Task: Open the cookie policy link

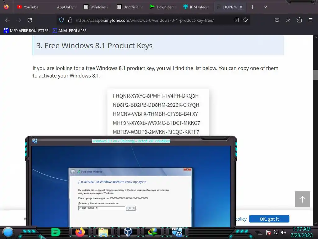Action: 241,219
